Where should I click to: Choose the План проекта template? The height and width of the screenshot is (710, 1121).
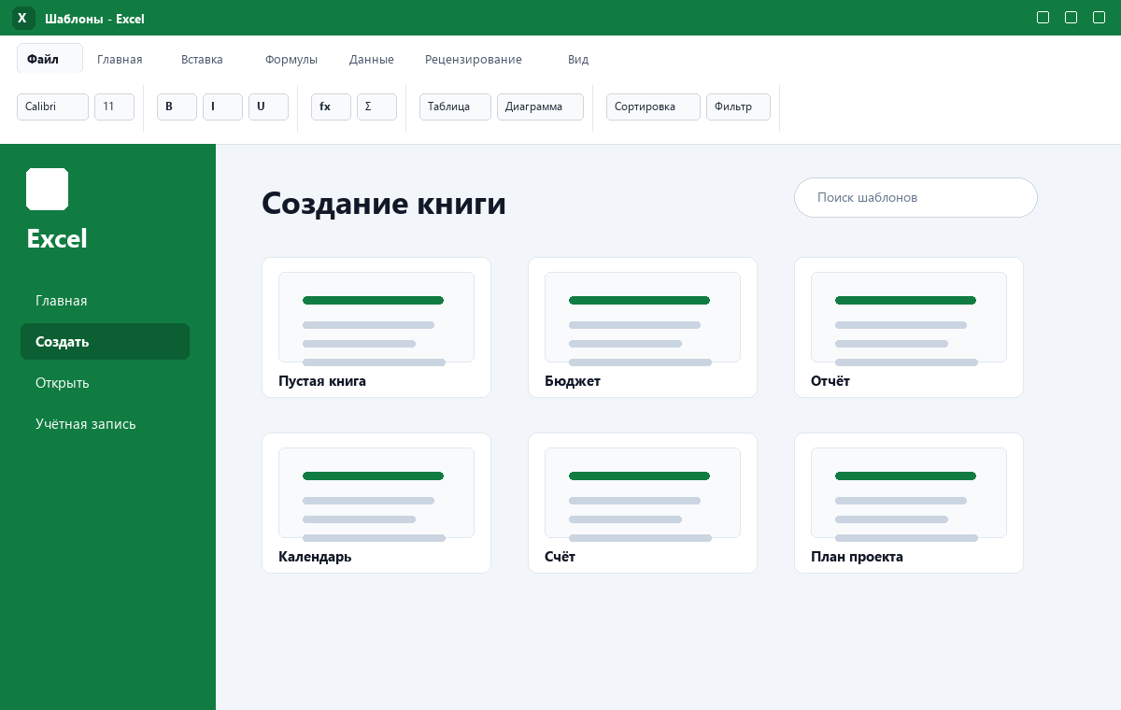[x=909, y=503]
